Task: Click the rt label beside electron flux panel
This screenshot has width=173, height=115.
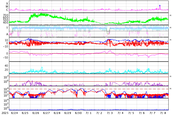Action: 171,89
